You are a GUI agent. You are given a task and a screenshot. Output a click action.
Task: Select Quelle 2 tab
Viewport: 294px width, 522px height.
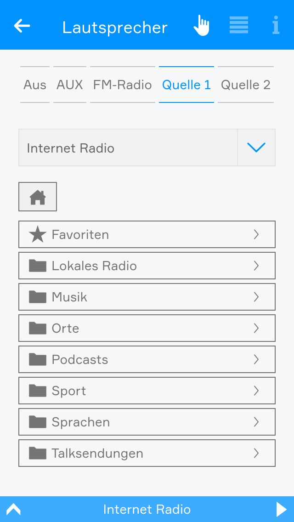point(246,85)
